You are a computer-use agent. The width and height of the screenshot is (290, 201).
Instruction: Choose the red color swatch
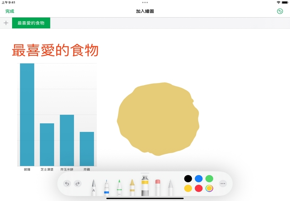[199, 189]
